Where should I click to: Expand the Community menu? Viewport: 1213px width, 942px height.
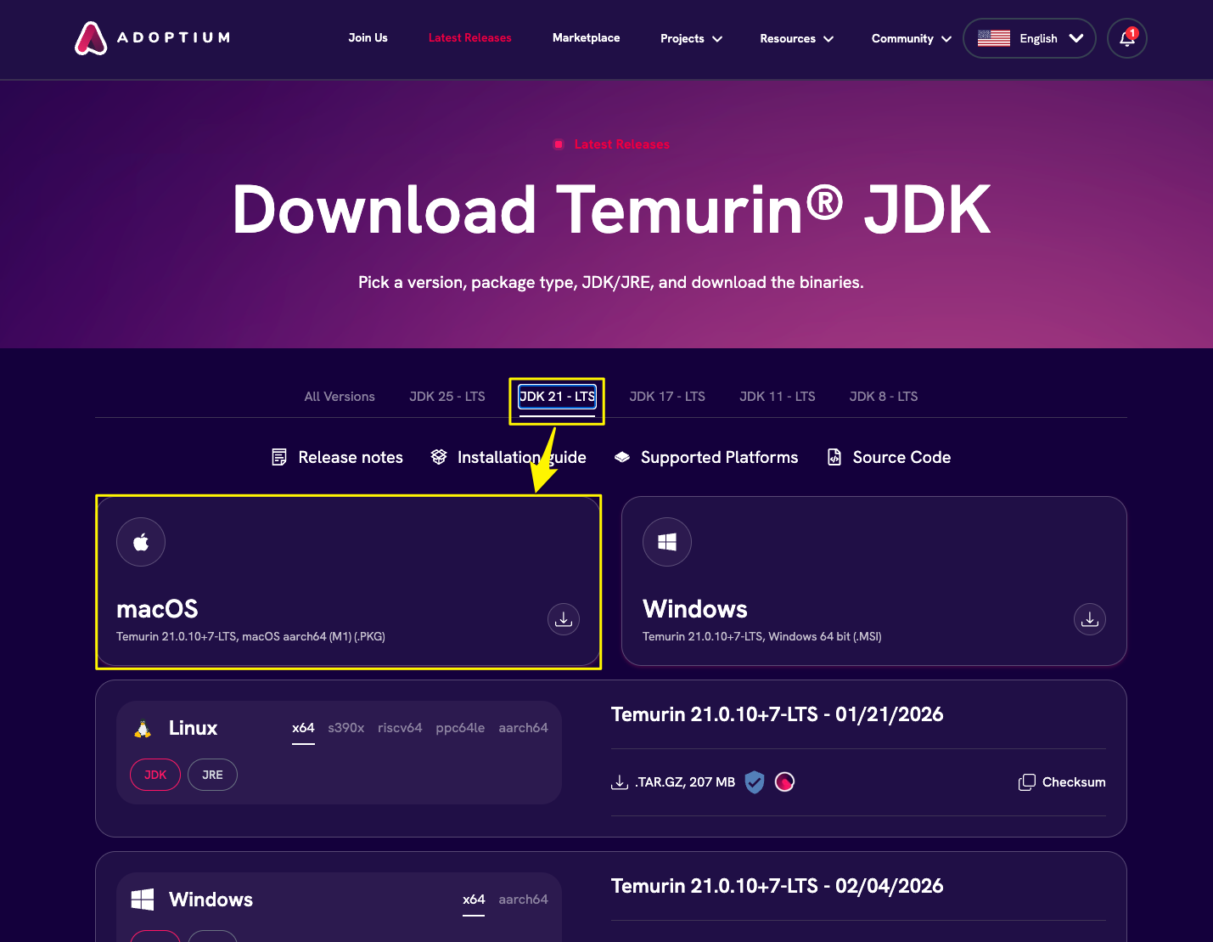(x=911, y=38)
